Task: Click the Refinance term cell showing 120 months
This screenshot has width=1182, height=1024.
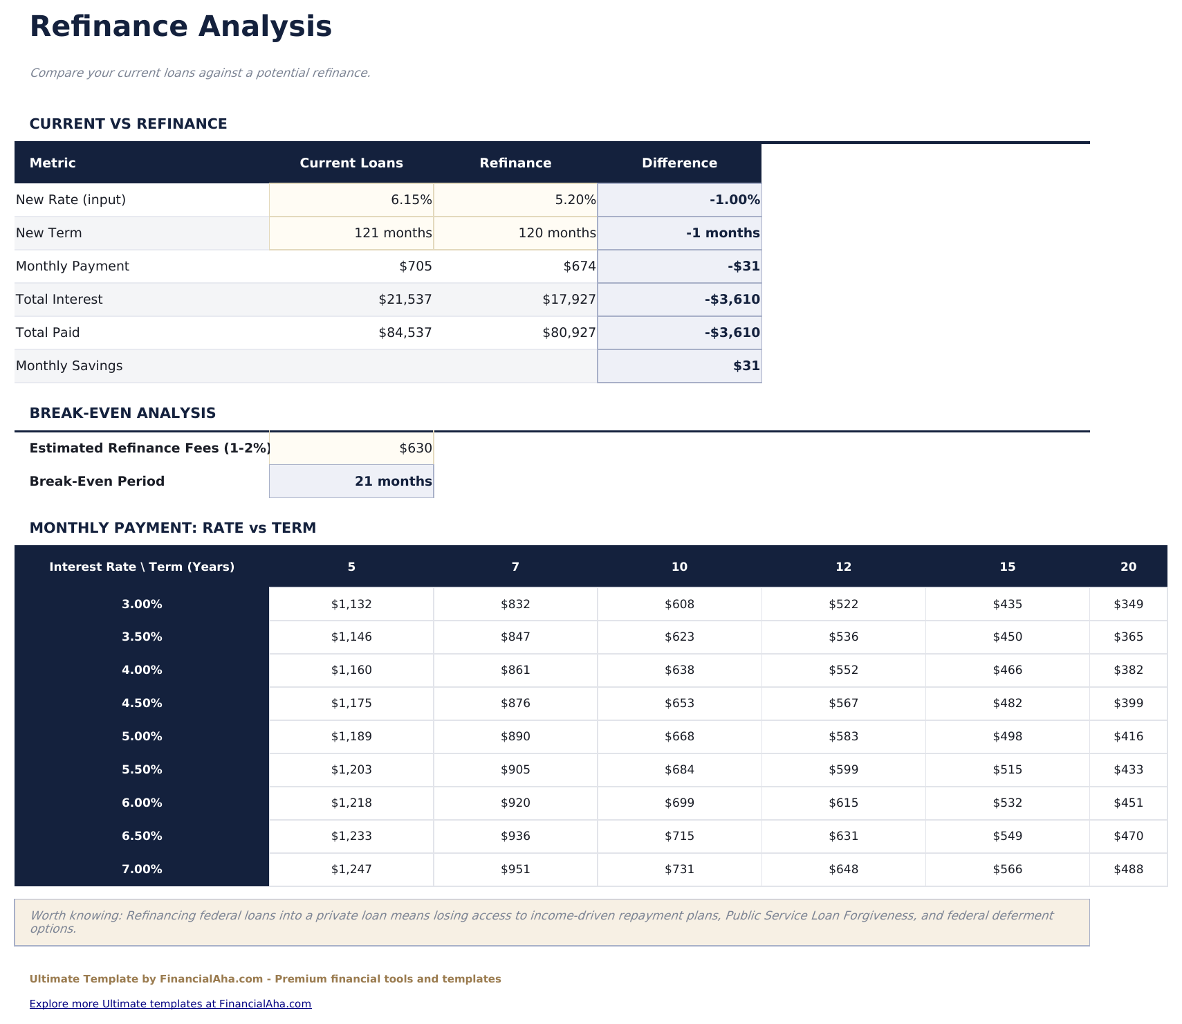Action: 515,232
